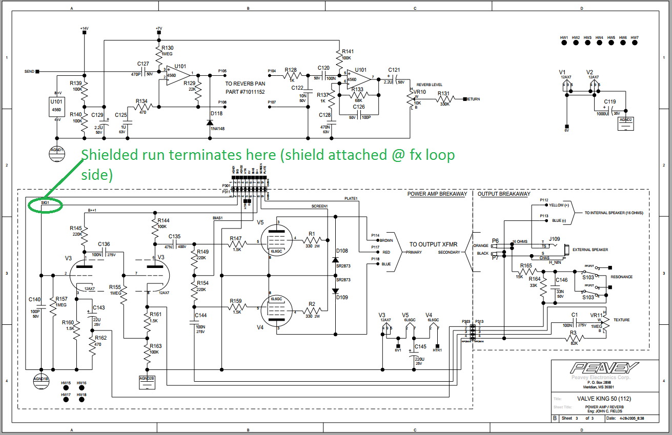Click the R140 resistor label
The image size is (672, 435).
pyautogui.click(x=75, y=115)
